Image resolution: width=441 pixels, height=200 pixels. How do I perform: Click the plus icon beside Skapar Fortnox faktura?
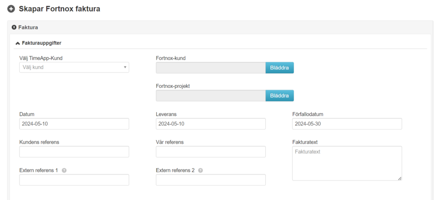(x=11, y=9)
